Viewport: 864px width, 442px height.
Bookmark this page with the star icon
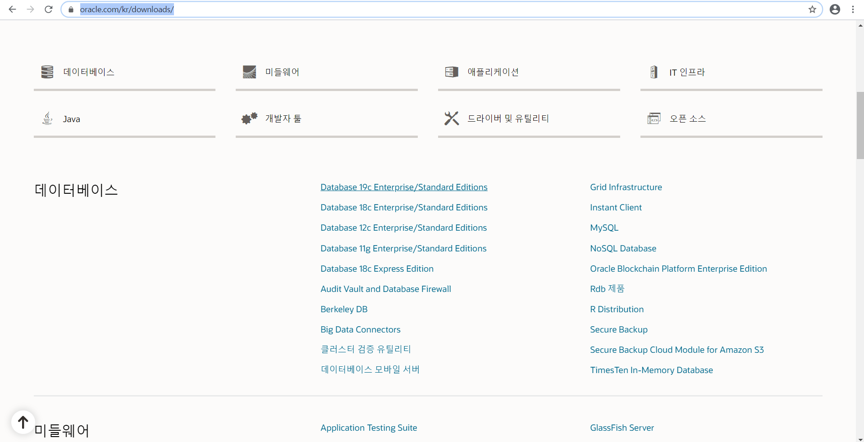click(x=812, y=9)
